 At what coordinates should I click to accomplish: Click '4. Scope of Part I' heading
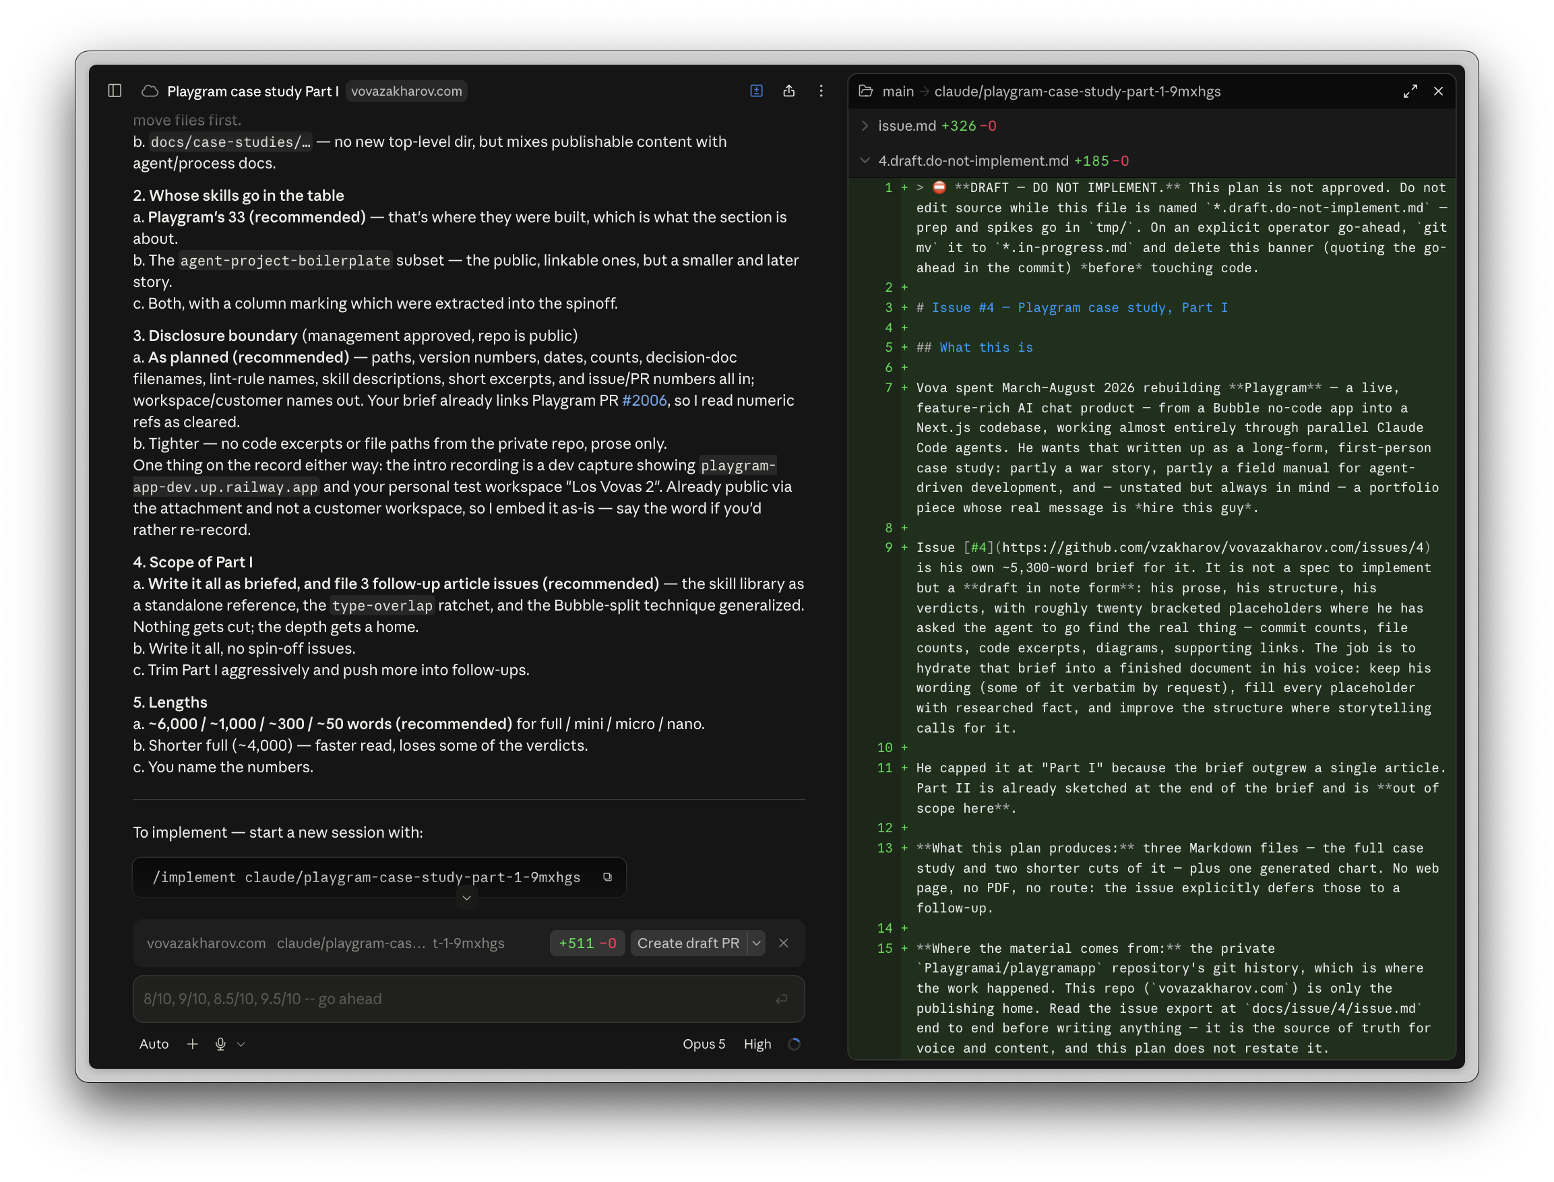193,562
